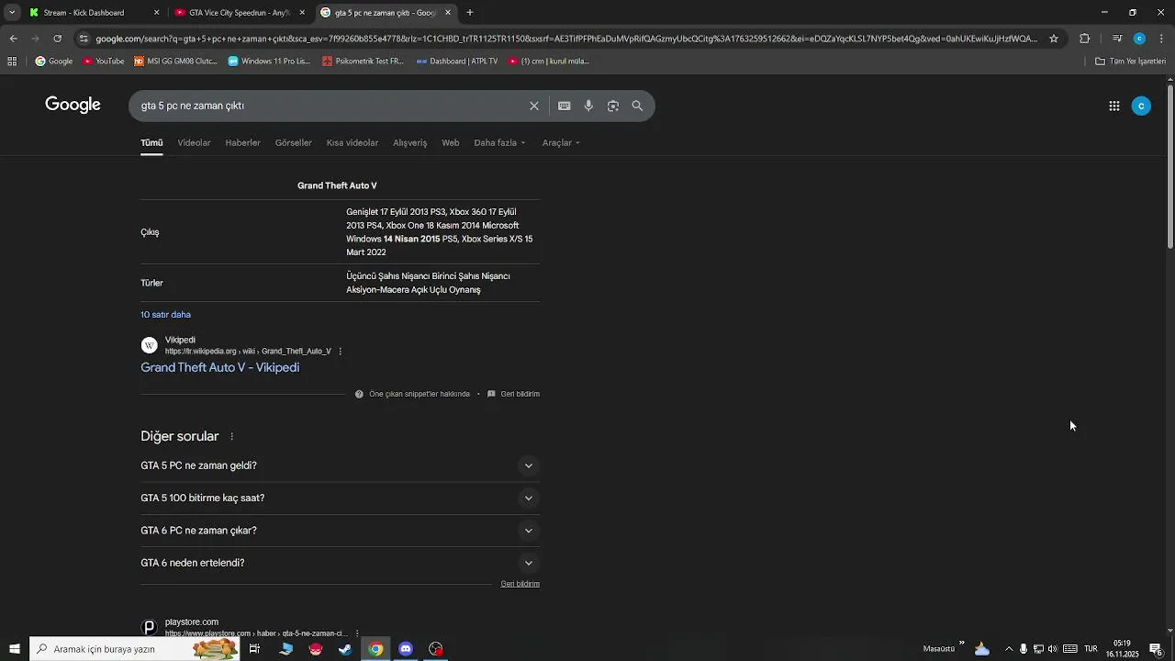1175x661 pixels.
Task: Click the Windows taskbar search box
Action: coord(134,649)
